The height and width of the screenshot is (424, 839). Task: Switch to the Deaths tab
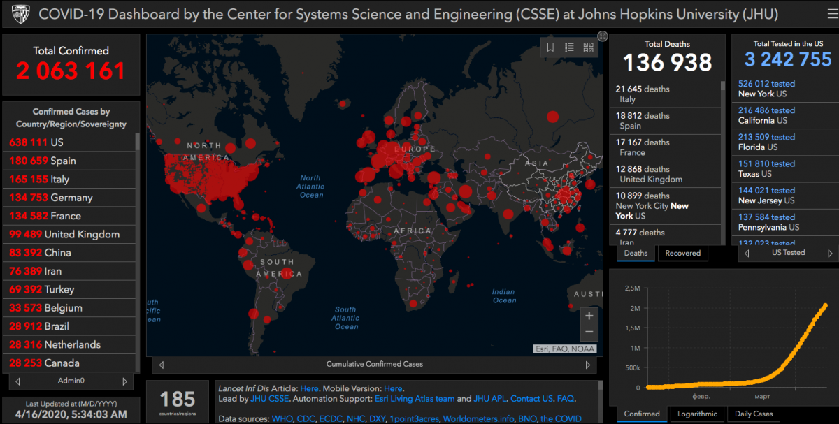click(x=636, y=253)
